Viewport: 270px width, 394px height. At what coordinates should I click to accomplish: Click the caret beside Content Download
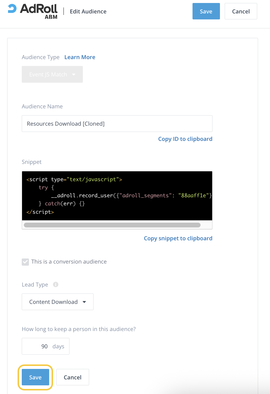pos(84,302)
